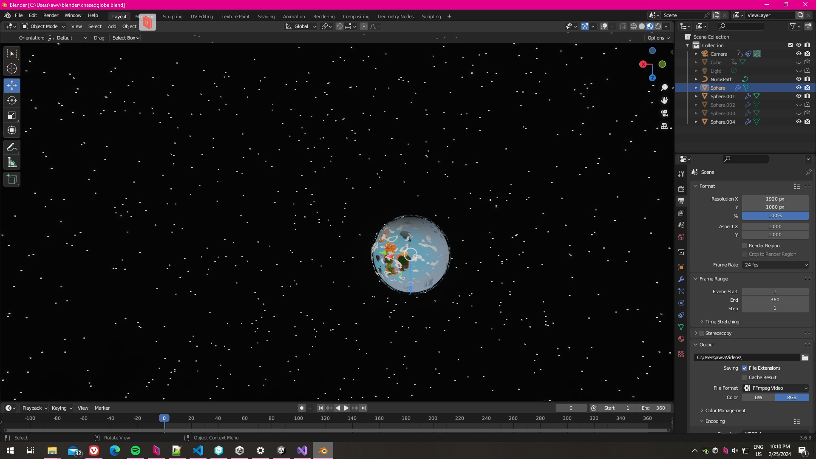Switch to the Shading workspace tab
The width and height of the screenshot is (816, 459).
coord(266,17)
